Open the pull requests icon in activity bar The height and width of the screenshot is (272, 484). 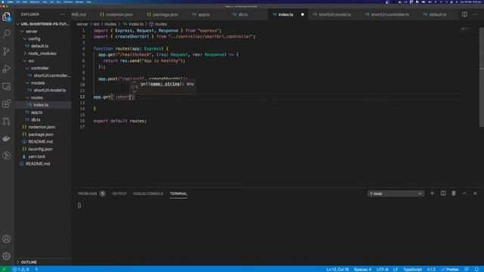point(7,121)
